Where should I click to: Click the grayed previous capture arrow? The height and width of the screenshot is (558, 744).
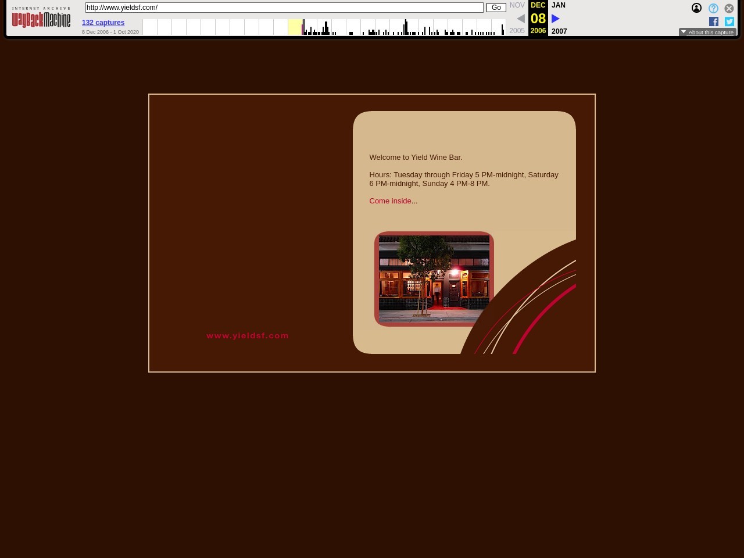[x=521, y=19]
